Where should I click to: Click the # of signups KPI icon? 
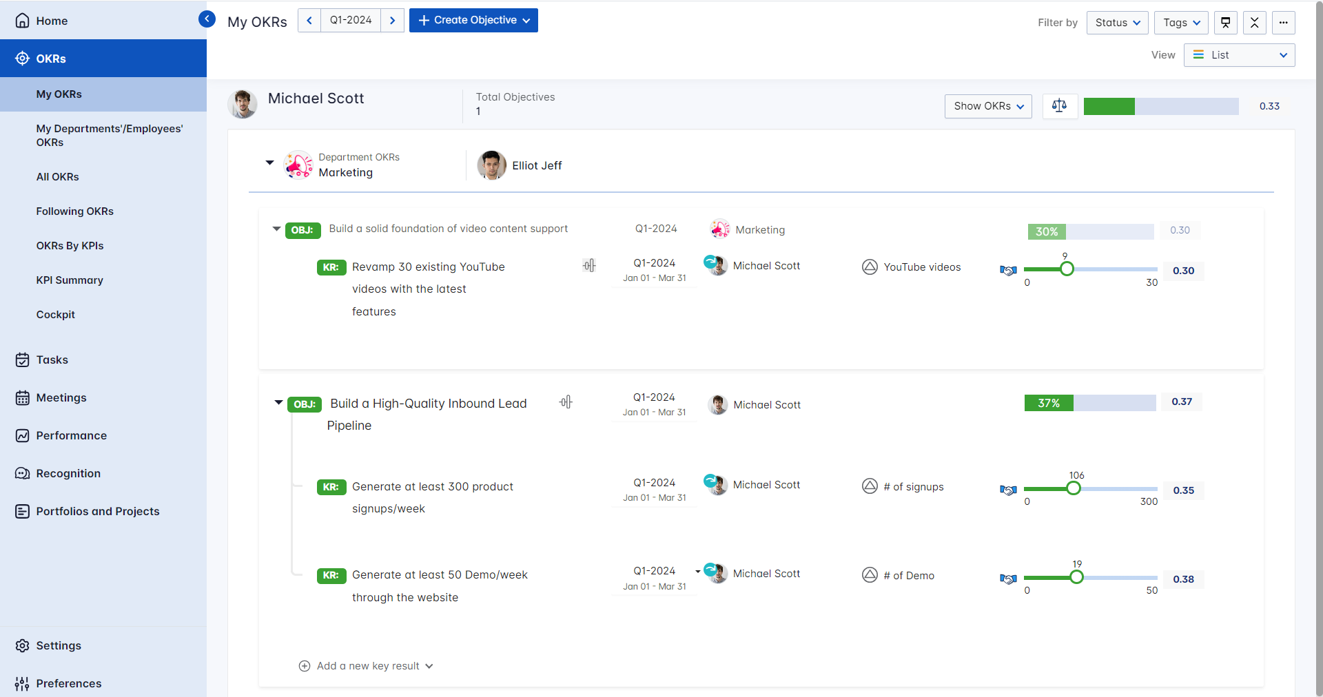point(870,486)
